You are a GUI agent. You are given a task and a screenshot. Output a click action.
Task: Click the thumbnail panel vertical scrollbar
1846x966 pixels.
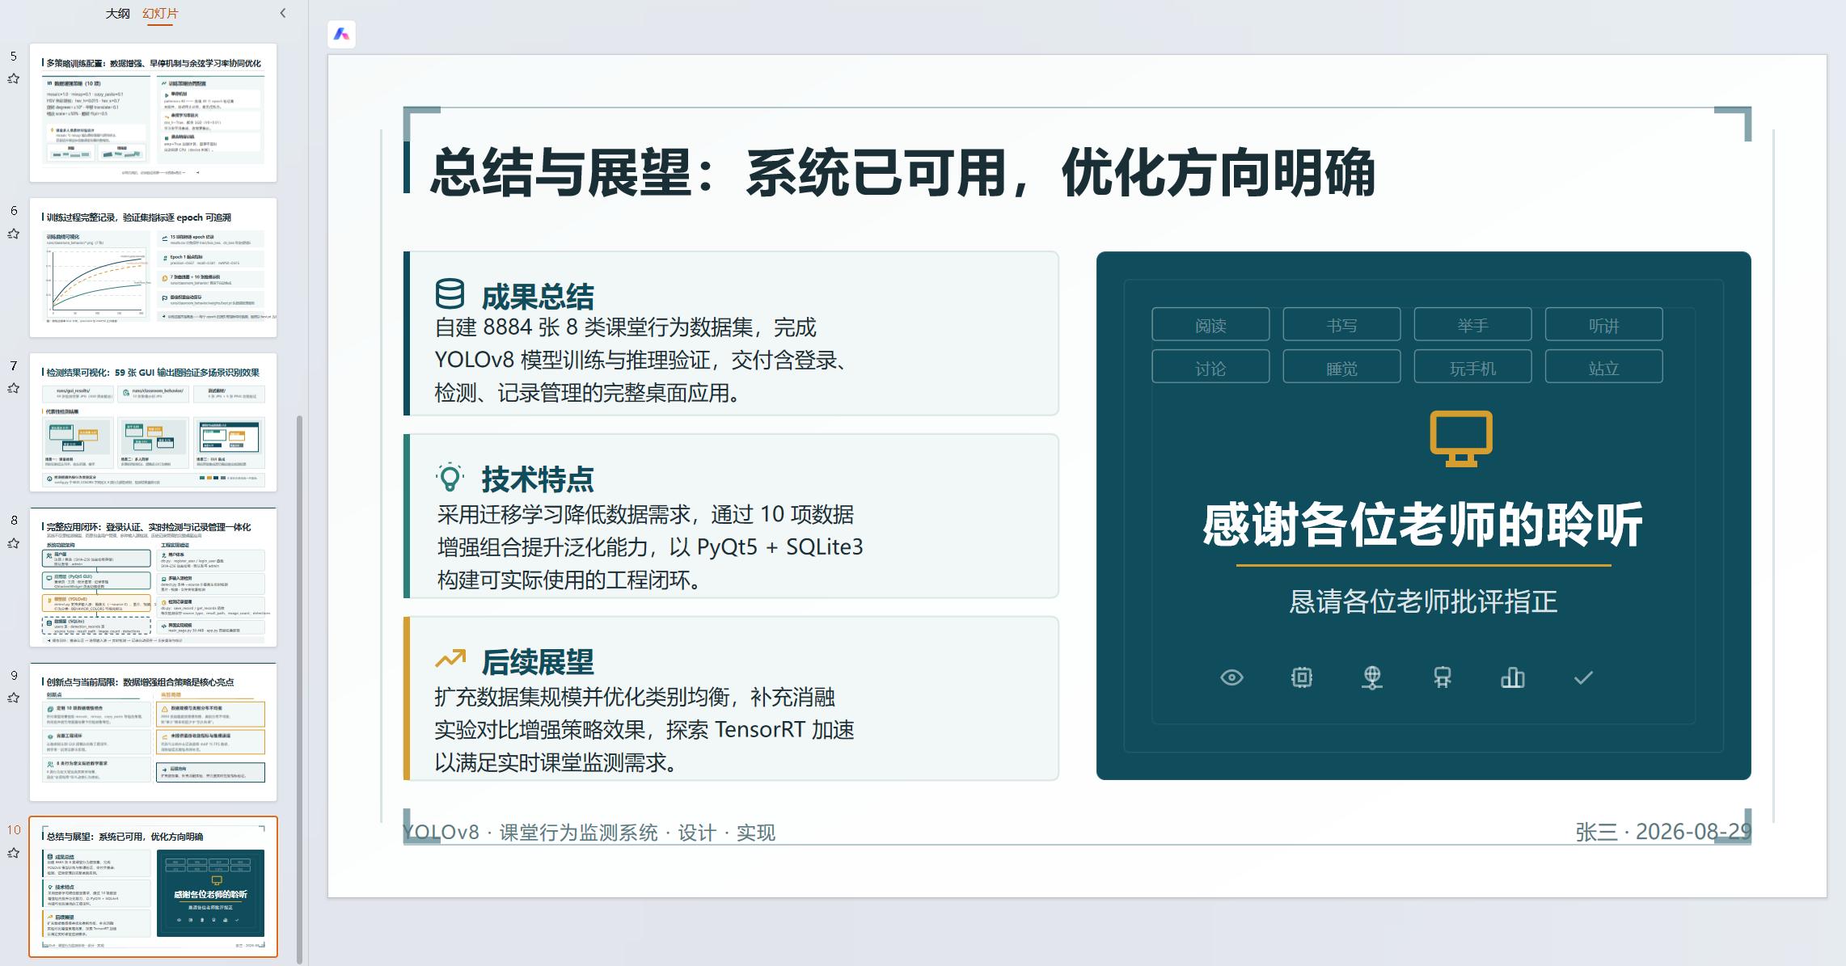(300, 689)
